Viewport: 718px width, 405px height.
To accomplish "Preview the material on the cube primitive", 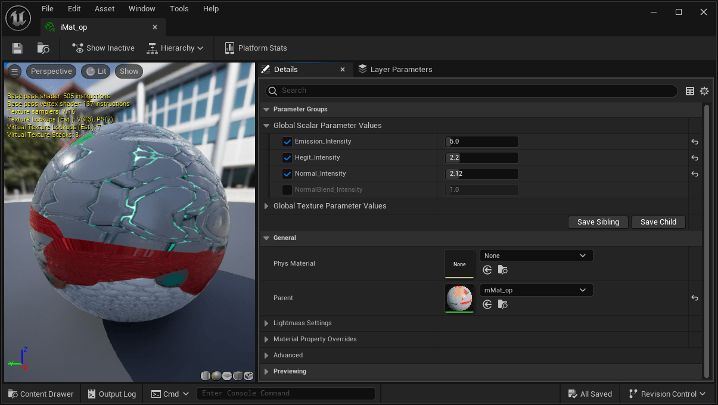I will click(x=238, y=375).
